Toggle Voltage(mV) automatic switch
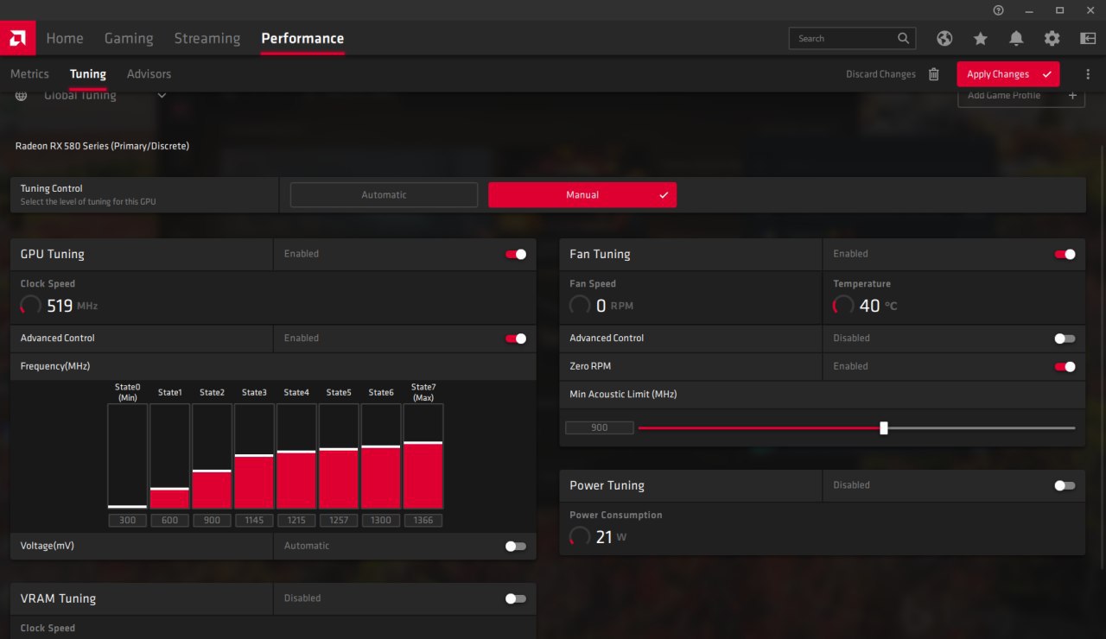The image size is (1106, 639). point(516,546)
